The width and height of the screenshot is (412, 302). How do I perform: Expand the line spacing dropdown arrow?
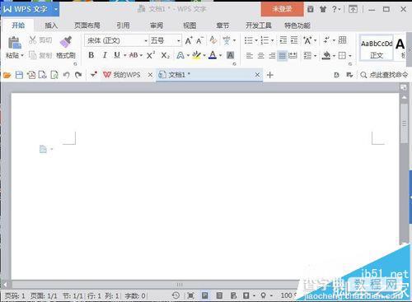tap(315, 56)
